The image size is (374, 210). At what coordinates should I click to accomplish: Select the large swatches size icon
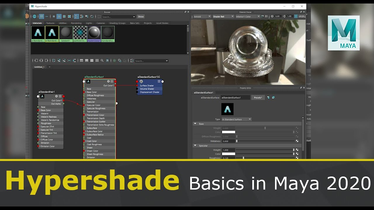pos(64,17)
